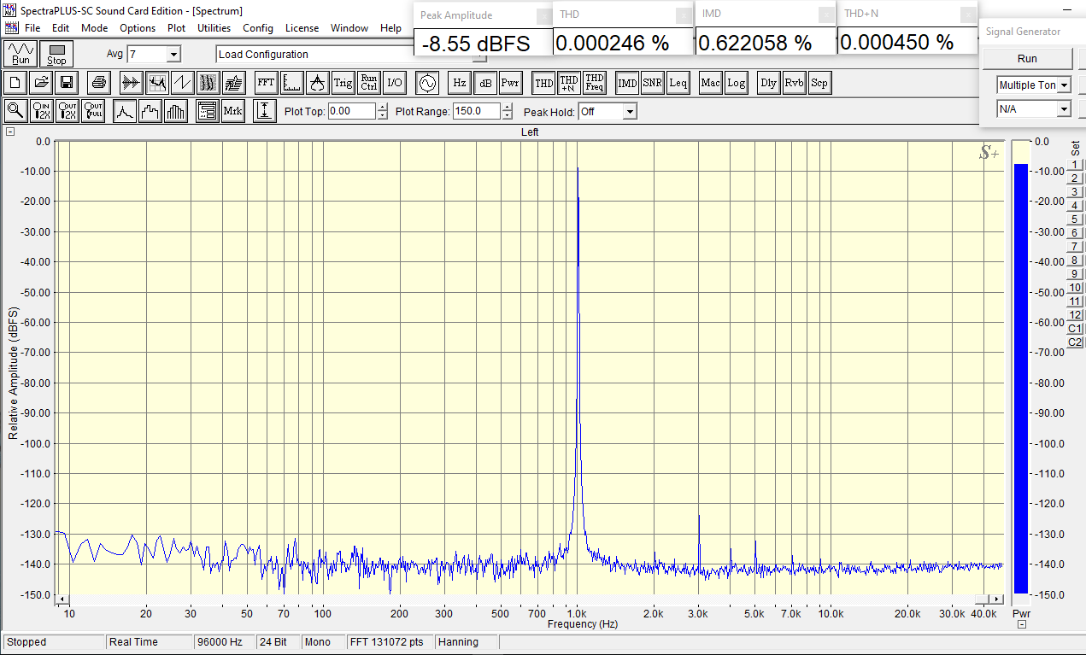Zoom OUT 2X on the plot
The width and height of the screenshot is (1086, 655).
68,111
